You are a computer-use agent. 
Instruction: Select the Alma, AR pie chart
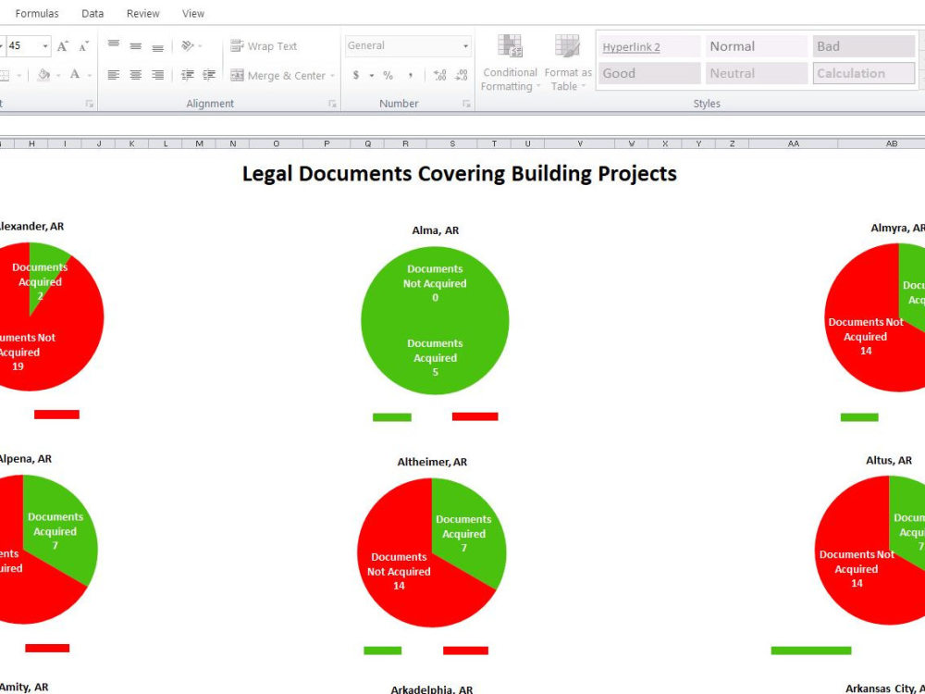(x=435, y=320)
